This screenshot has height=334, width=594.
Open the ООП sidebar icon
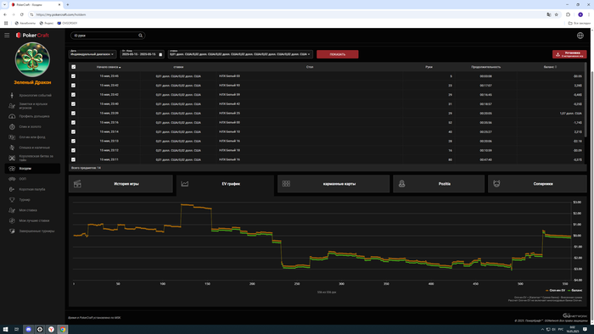(12, 179)
